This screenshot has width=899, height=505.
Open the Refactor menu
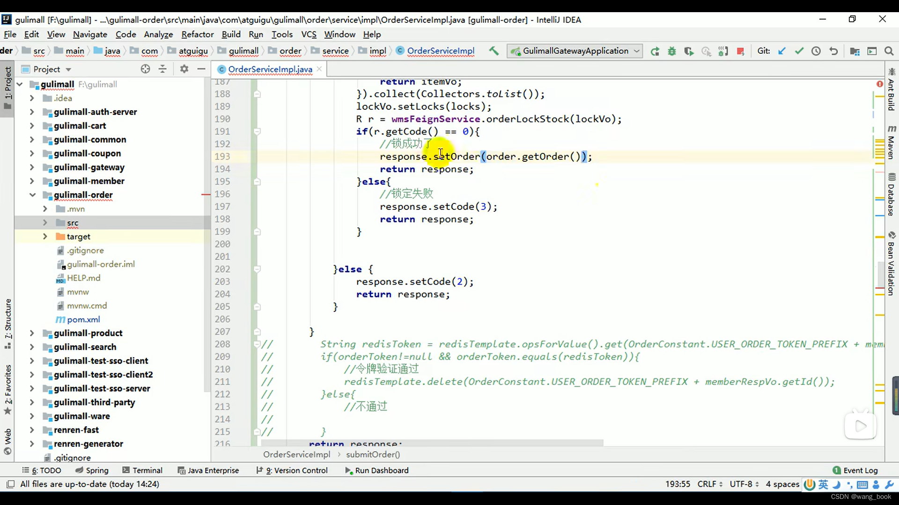click(198, 34)
